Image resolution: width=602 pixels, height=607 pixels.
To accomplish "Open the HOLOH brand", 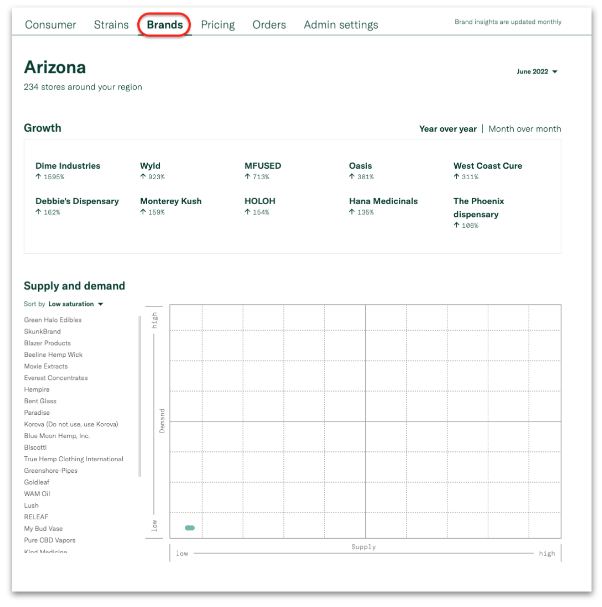I will (260, 201).
